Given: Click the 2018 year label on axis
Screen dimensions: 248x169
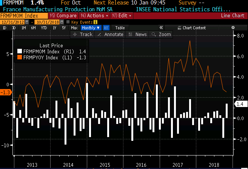Looking at the screenshot, I should [x=214, y=165].
